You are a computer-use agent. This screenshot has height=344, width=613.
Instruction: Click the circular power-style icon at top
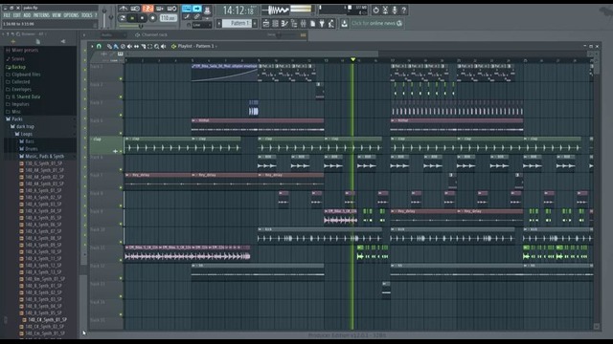(x=375, y=11)
